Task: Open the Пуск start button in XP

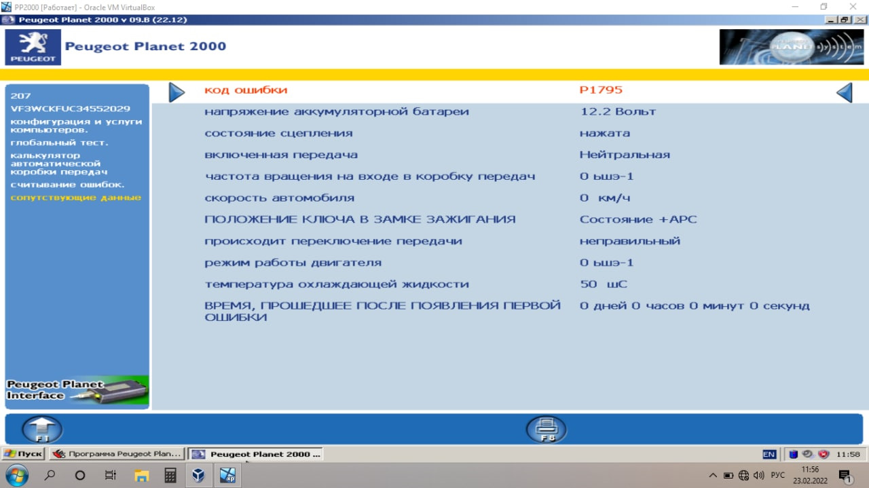Action: (x=24, y=454)
